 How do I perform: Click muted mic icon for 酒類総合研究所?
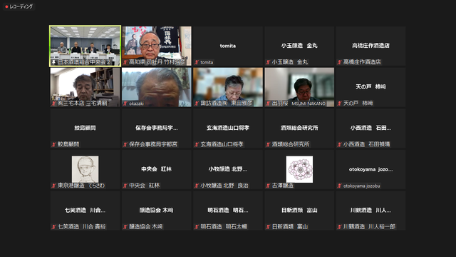click(268, 144)
